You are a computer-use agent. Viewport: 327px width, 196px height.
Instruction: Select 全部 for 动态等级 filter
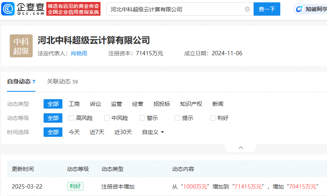(53, 118)
